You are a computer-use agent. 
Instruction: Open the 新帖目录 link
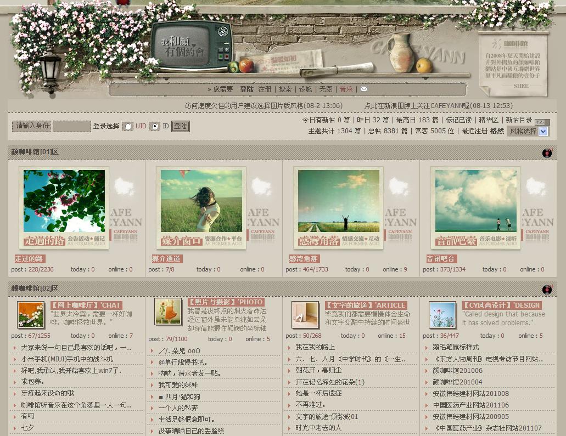click(x=519, y=120)
